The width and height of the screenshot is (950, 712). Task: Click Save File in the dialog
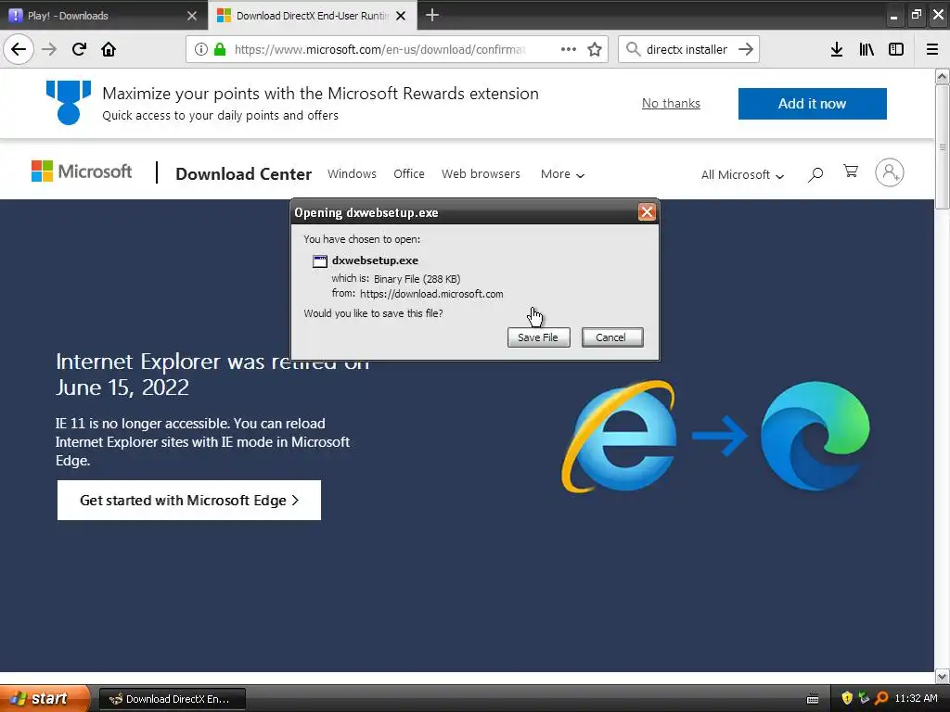pos(539,337)
